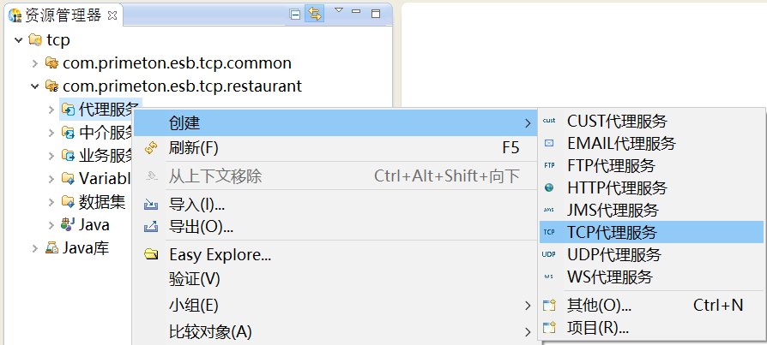Select 导入(I)... menu item

(196, 205)
